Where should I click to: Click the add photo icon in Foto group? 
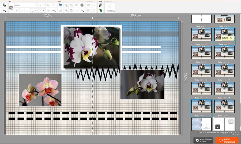pyautogui.click(x=61, y=5)
